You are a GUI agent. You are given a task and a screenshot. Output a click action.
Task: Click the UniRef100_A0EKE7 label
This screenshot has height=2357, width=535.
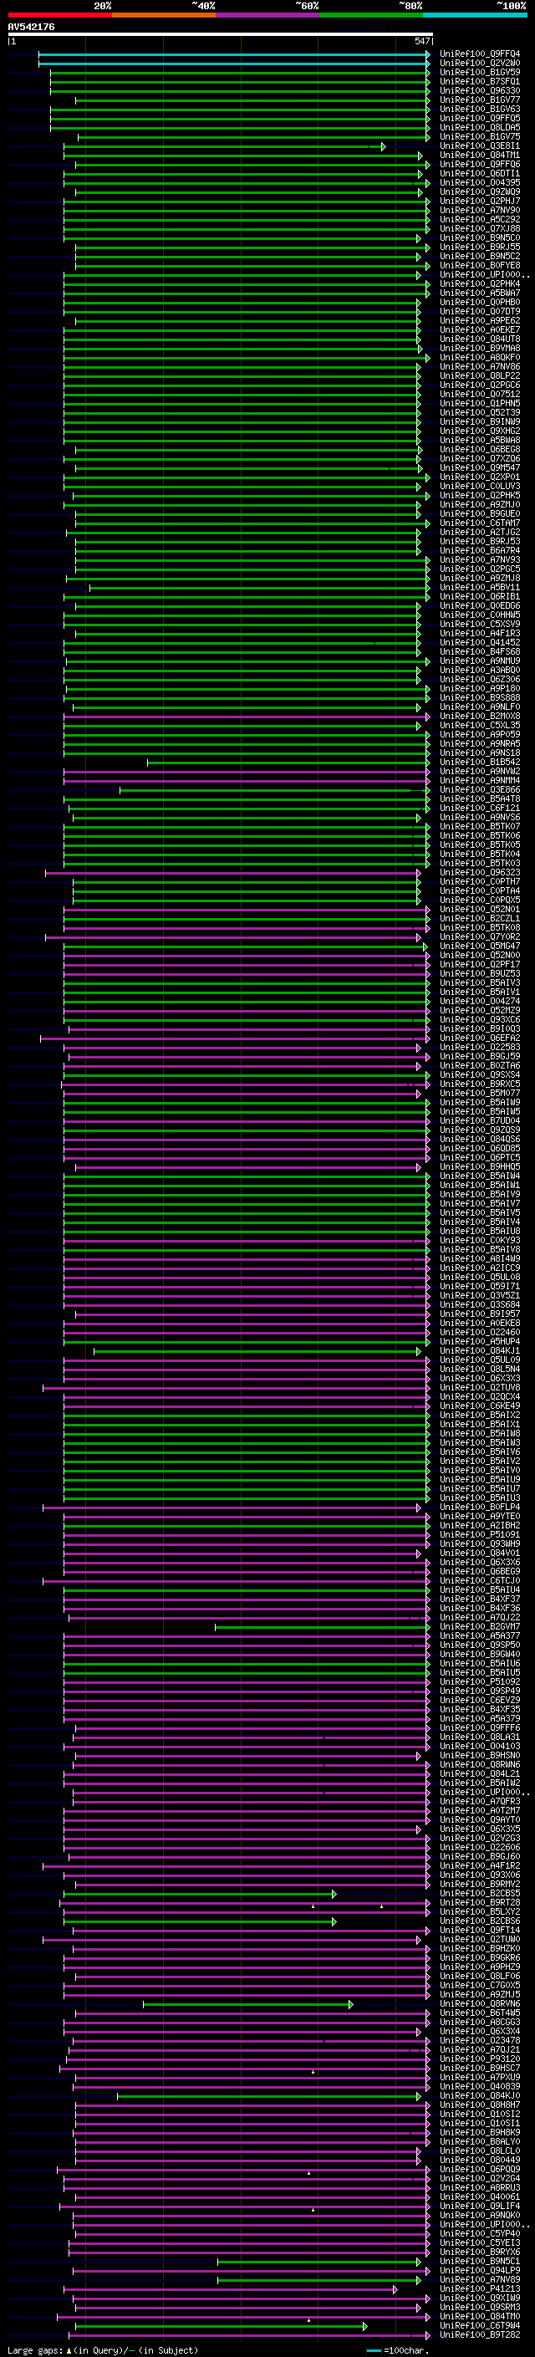(x=480, y=329)
